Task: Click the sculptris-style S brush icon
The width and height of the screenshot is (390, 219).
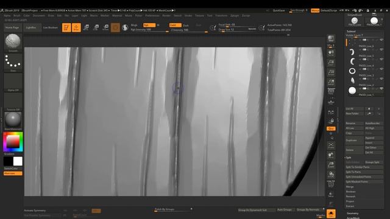Action: [x=125, y=27]
